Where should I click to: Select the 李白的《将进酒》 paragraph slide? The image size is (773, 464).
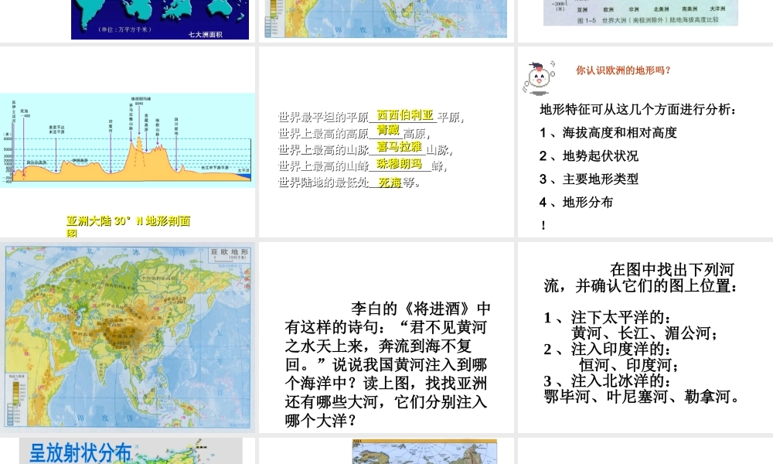(x=386, y=337)
